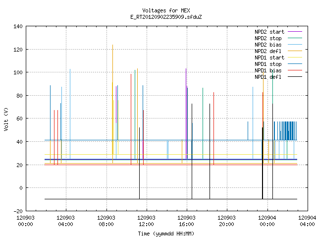
Task: Click the red NPD1 bias legend line
Action: coord(295,70)
